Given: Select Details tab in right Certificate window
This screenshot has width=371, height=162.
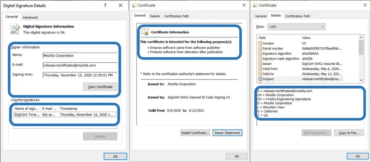Looking at the screenshot, I should point(276,15).
